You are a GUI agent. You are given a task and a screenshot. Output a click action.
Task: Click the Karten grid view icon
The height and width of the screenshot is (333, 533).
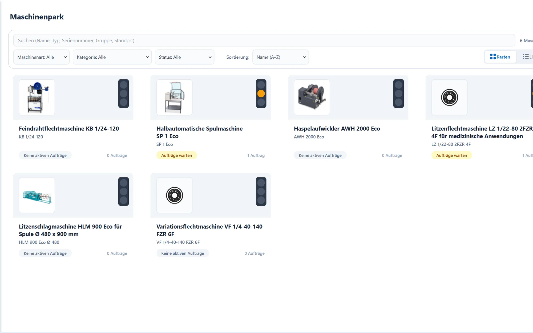(x=493, y=57)
